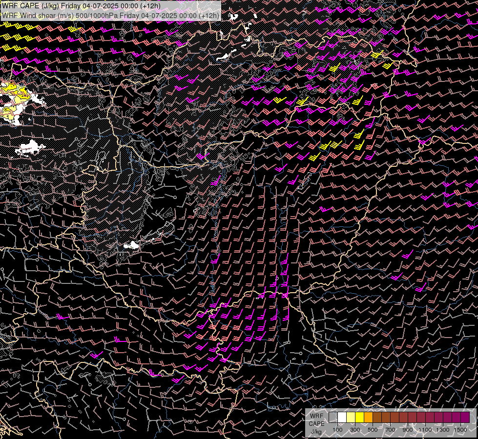Screen dimensions: 478x439
Task: Click the 'WRF Wind shear (m/s) 500/1000hPa' title line
Action: [111, 16]
